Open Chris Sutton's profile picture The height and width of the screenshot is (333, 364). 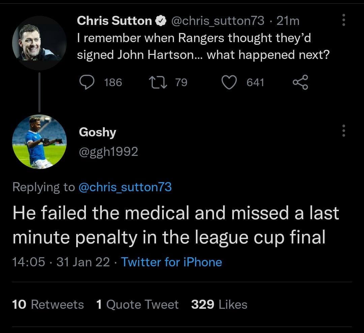[39, 42]
